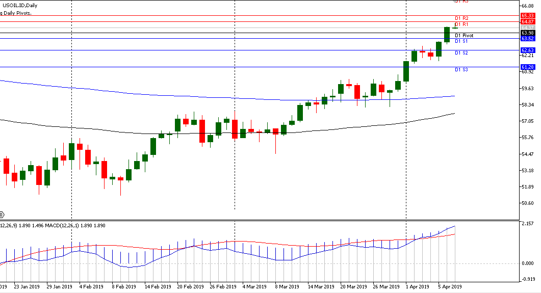Click the 51.89 price axis value

click(x=528, y=187)
